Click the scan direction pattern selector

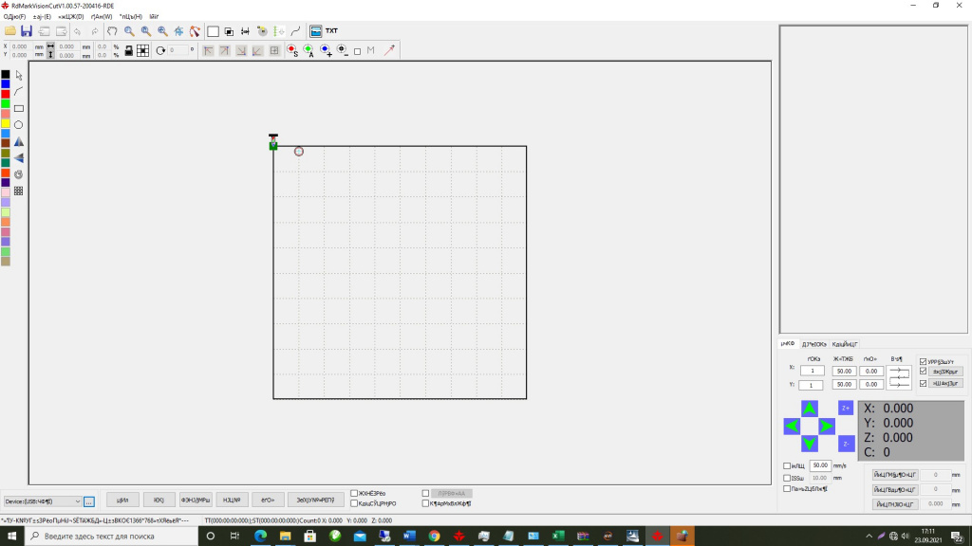[x=899, y=377]
